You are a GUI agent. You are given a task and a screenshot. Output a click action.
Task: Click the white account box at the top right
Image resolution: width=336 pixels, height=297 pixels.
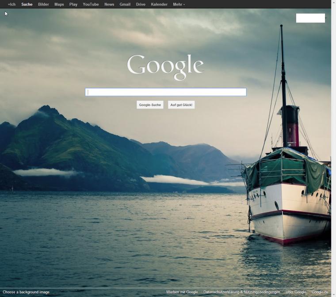pyautogui.click(x=310, y=18)
